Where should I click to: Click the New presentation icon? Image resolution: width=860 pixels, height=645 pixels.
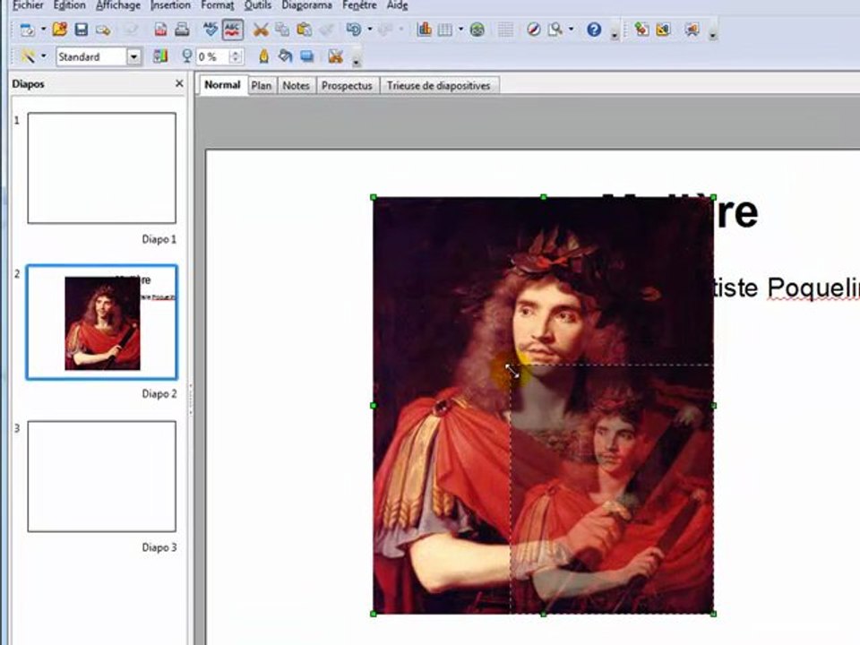pos(26,30)
